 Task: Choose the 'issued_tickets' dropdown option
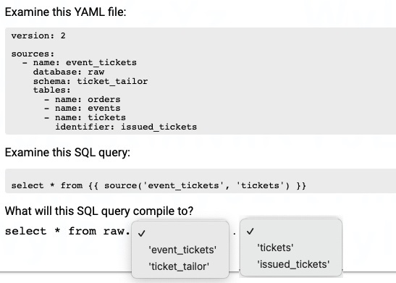(293, 264)
